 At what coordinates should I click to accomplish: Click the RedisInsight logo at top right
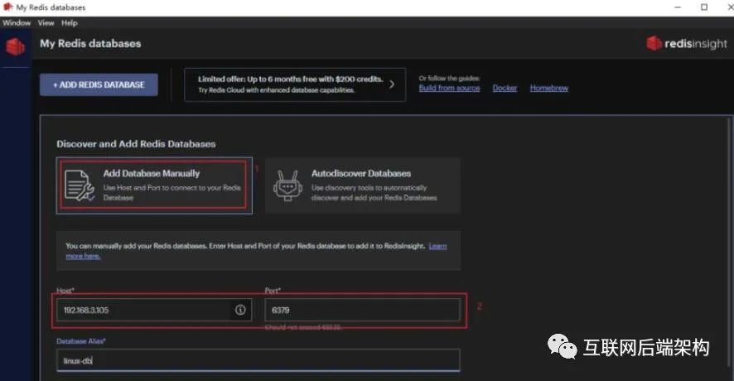tap(687, 44)
